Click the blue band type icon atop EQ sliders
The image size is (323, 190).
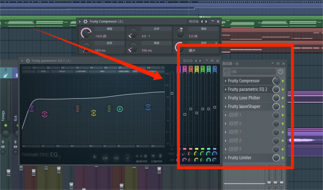click(x=215, y=69)
